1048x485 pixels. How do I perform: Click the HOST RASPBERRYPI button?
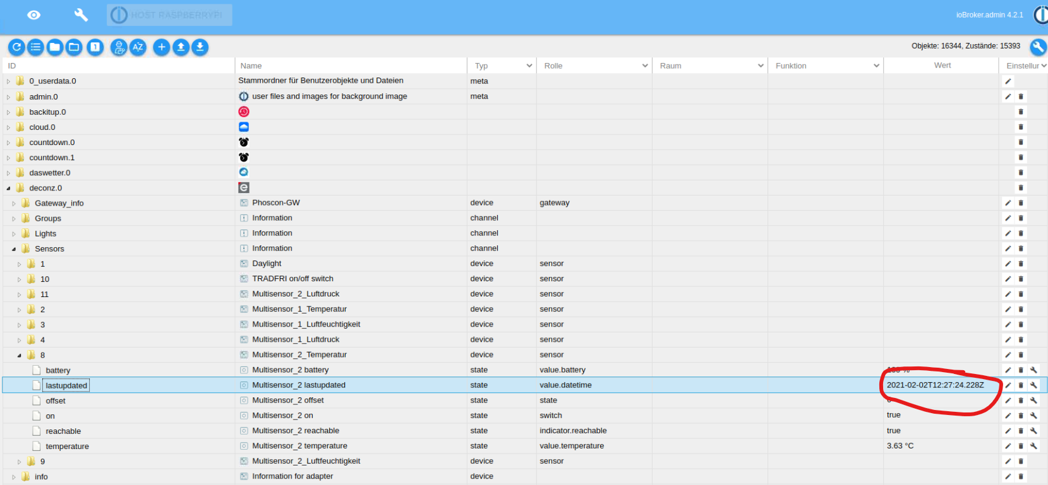[x=169, y=15]
